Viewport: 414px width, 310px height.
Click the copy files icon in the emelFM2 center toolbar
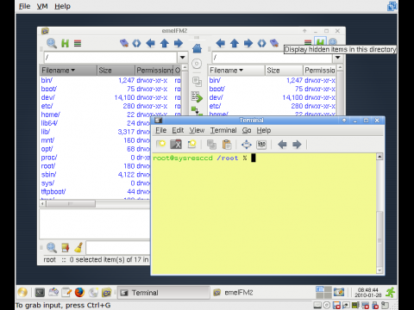[x=197, y=82]
